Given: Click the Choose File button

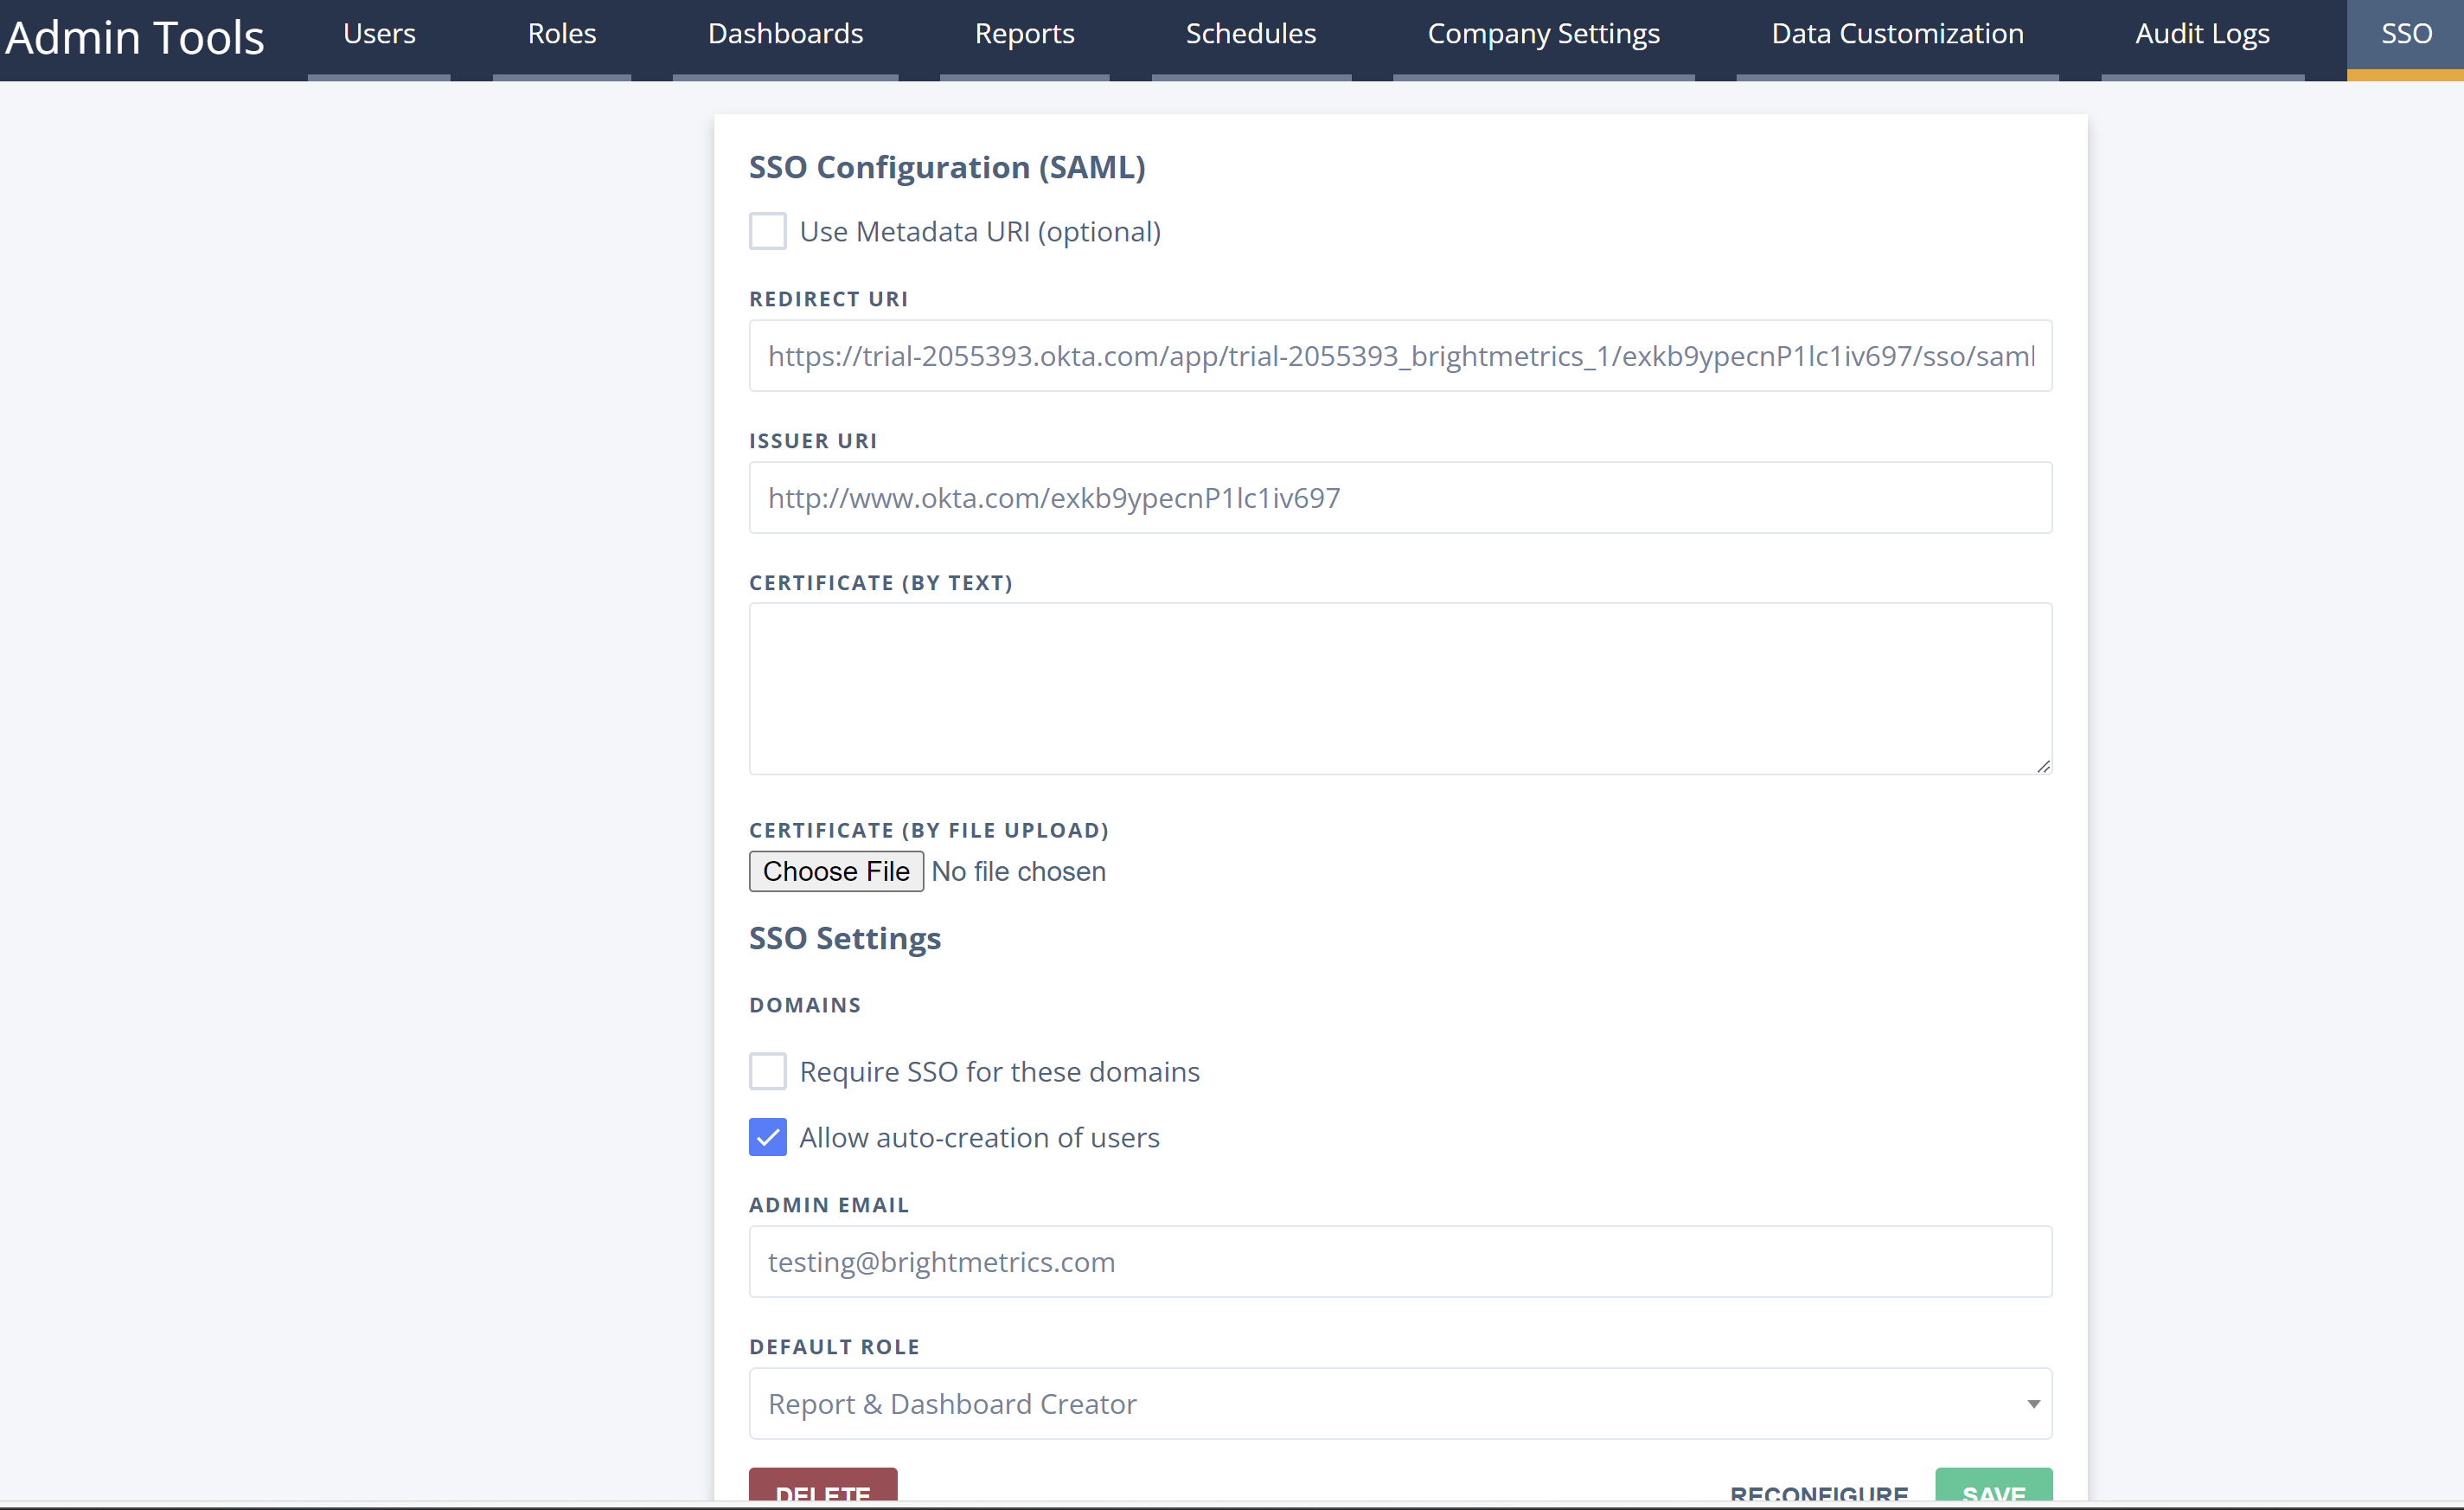Looking at the screenshot, I should (836, 871).
